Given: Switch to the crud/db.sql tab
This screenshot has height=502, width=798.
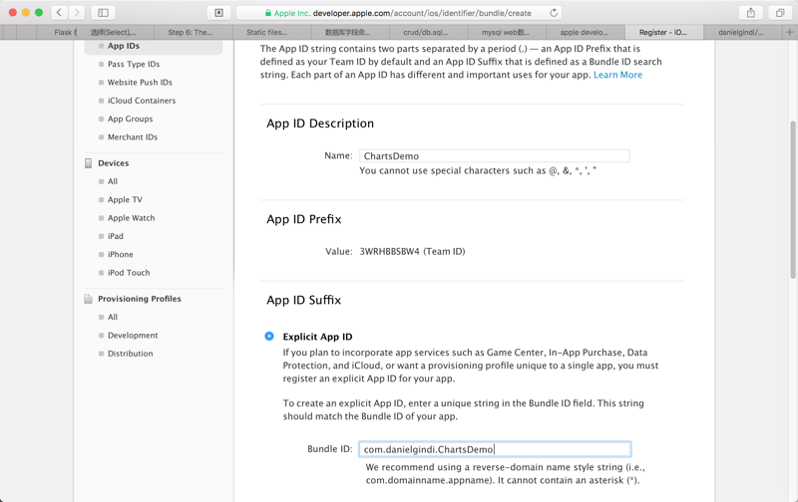Looking at the screenshot, I should 426,32.
